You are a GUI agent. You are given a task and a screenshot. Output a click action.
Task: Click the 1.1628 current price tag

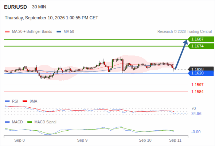point(201,69)
